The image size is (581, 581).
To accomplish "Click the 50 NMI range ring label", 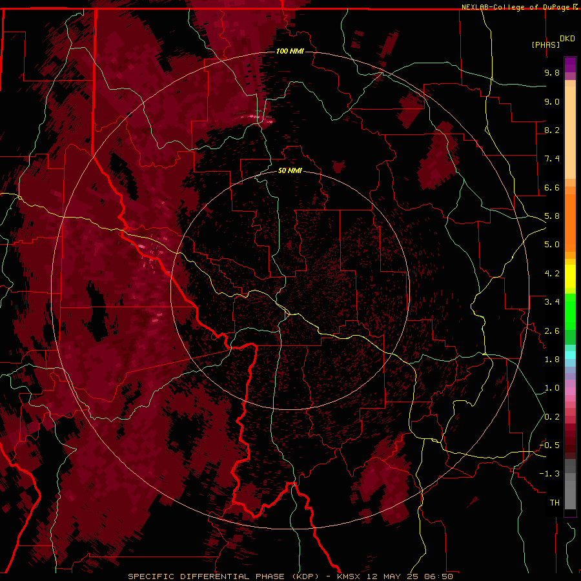I will [290, 170].
